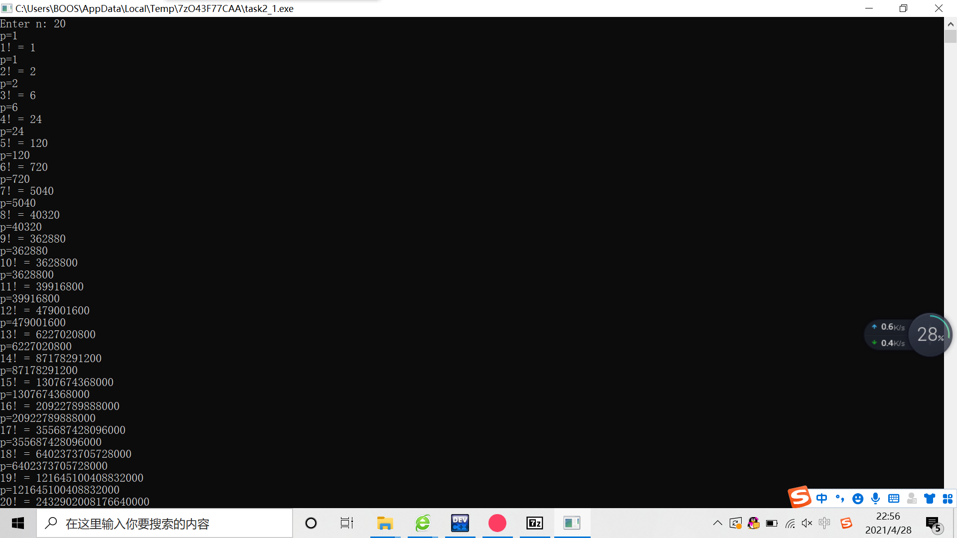
Task: Click the Dev-C++ taskbar icon
Action: [x=460, y=523]
